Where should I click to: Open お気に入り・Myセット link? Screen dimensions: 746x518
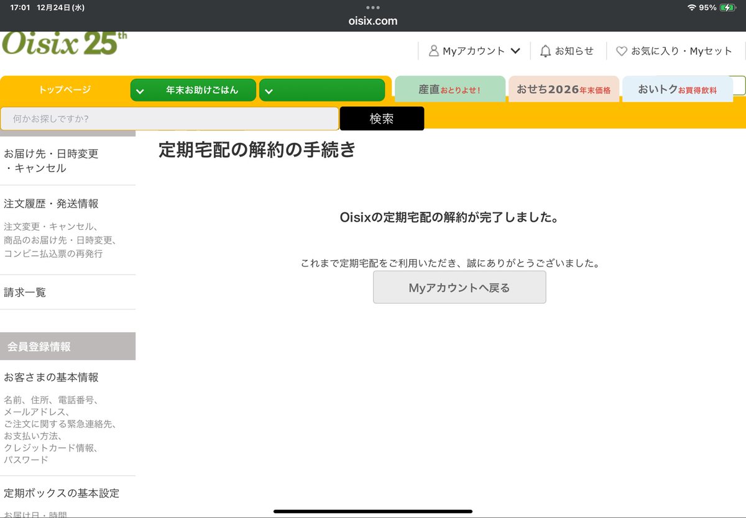click(681, 51)
